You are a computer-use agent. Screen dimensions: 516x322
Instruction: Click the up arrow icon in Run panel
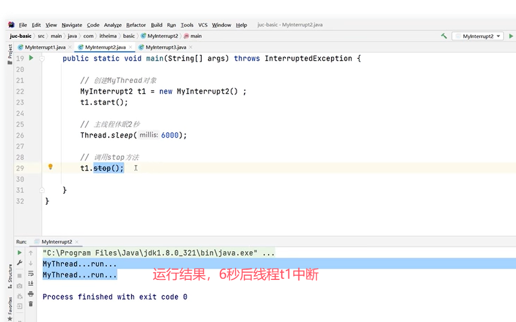(31, 253)
